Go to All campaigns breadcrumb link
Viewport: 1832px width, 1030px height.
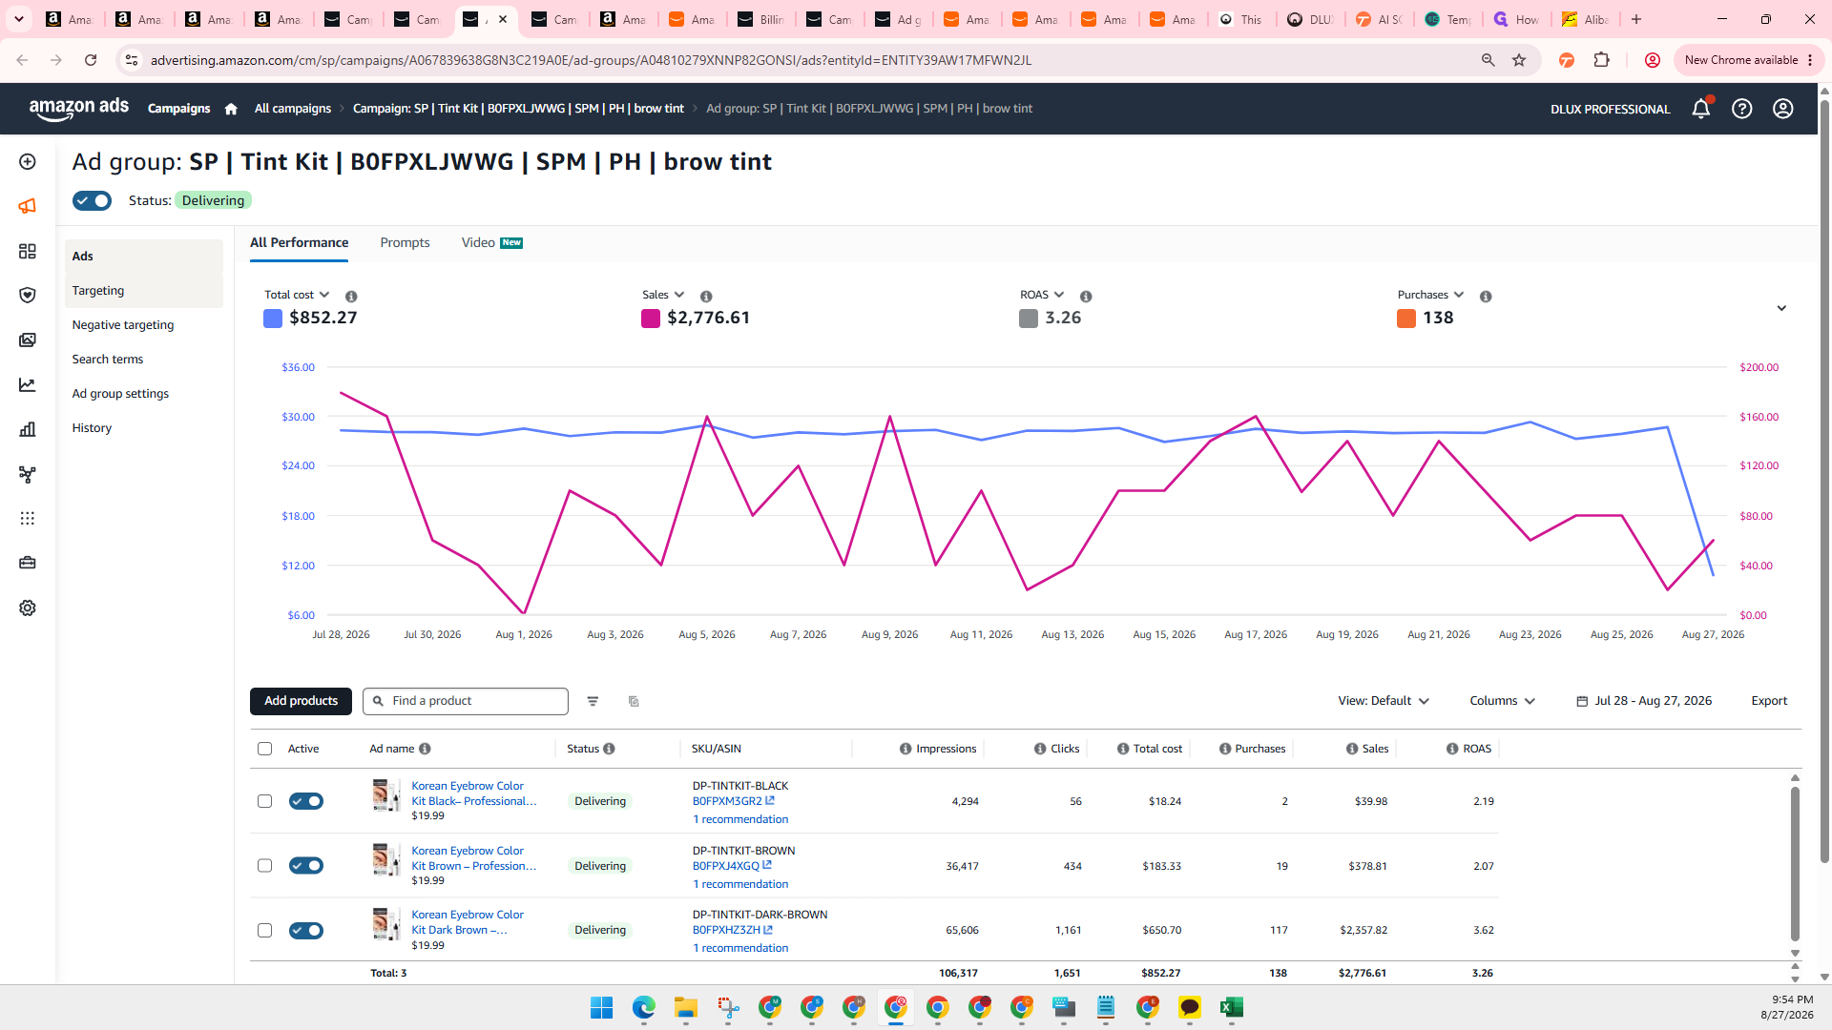pyautogui.click(x=293, y=109)
